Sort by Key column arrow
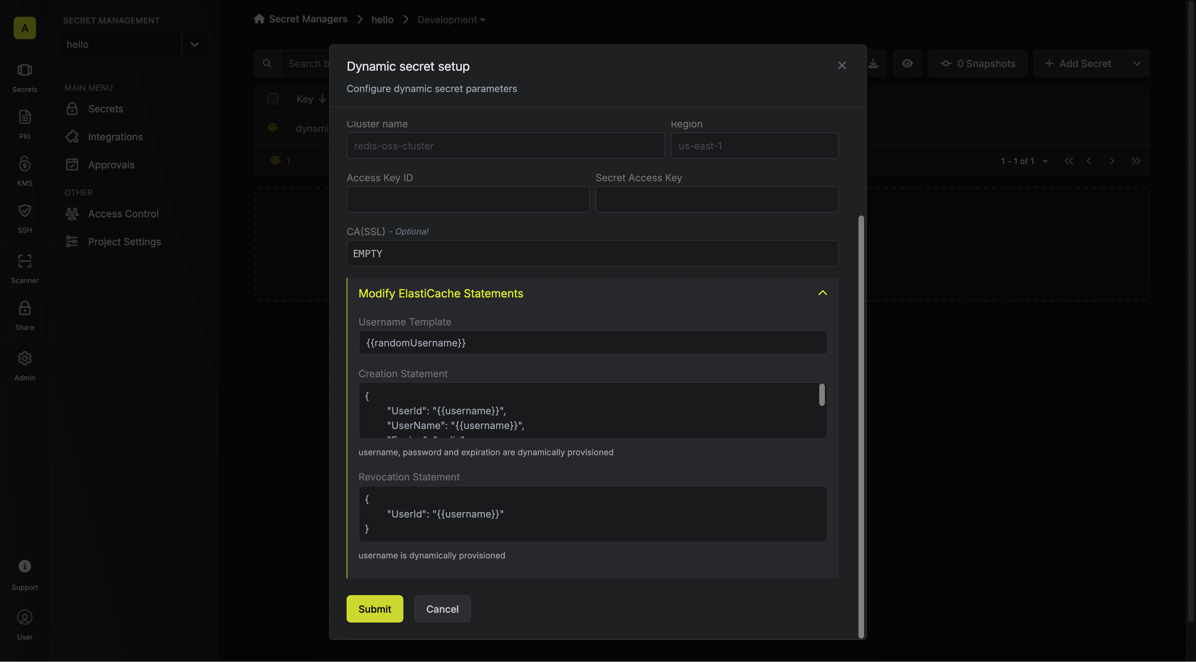 tap(322, 99)
